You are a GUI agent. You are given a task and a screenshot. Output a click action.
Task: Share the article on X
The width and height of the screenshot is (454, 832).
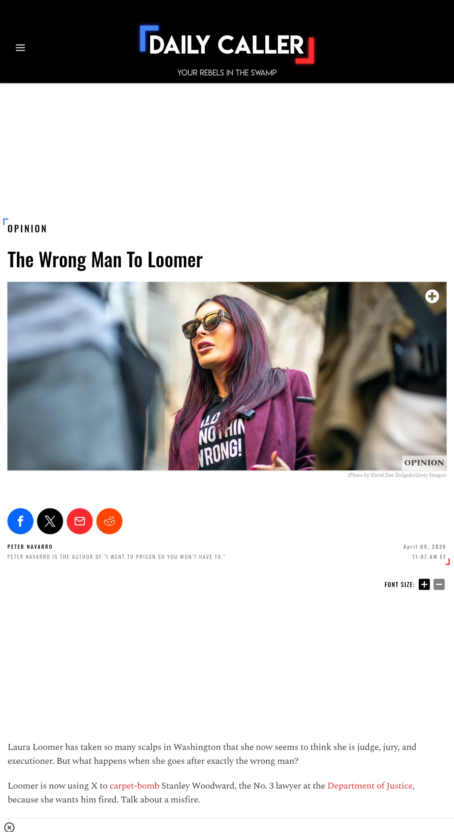50,521
